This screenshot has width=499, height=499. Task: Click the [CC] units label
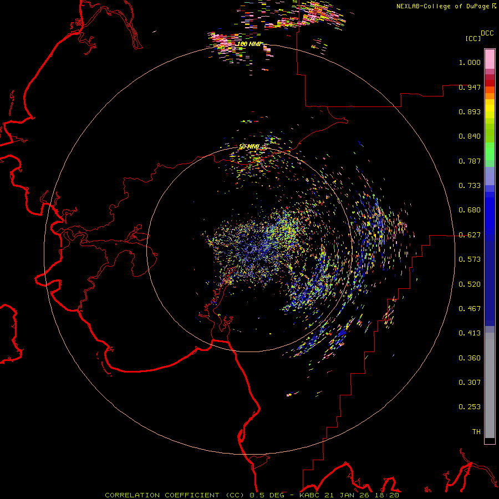pyautogui.click(x=473, y=38)
